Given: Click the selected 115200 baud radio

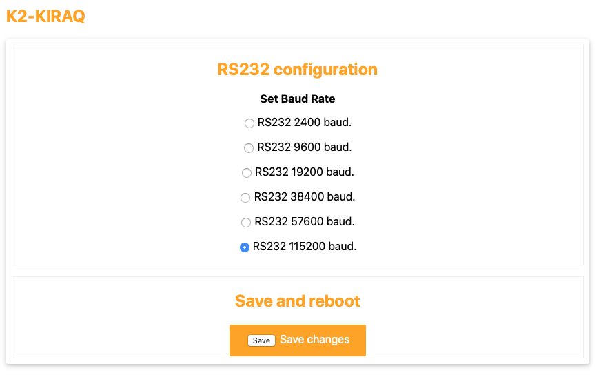Looking at the screenshot, I should point(245,247).
